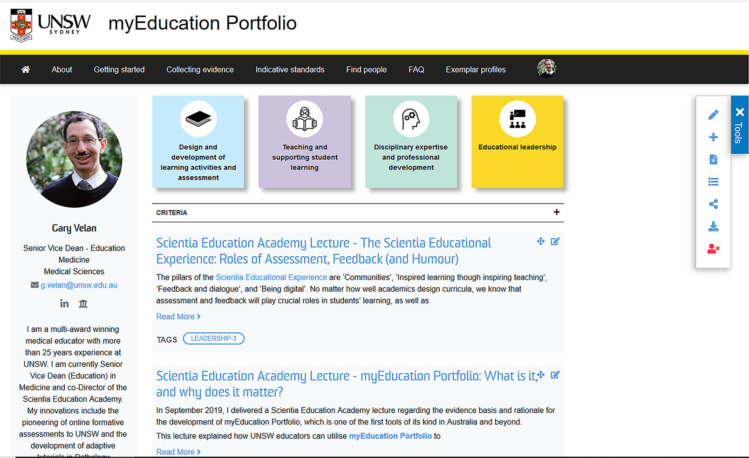749x458 pixels.
Task: Click the user avatar in navbar
Action: 546,68
